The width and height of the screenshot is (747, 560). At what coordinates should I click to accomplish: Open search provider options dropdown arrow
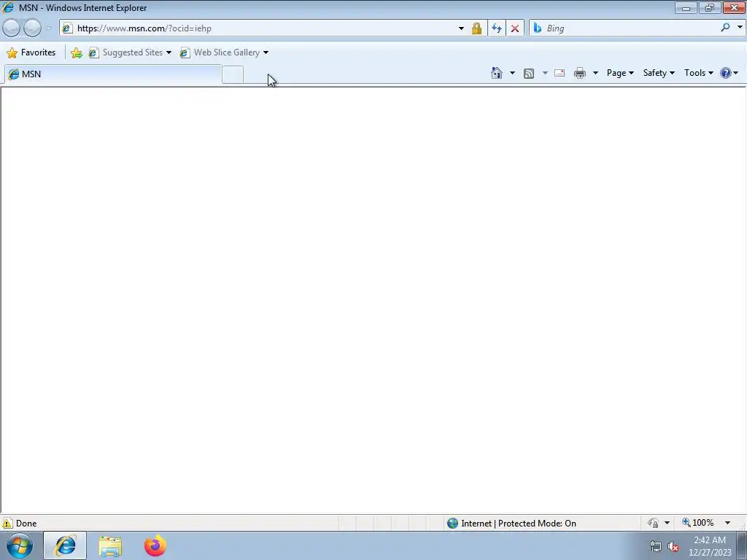pos(740,28)
